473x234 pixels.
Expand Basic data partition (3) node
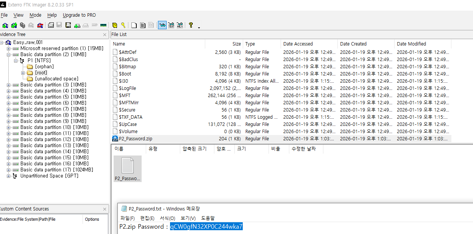(9, 85)
